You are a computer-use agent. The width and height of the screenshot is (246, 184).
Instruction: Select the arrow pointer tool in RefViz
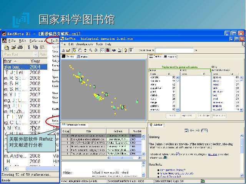pos(75,50)
